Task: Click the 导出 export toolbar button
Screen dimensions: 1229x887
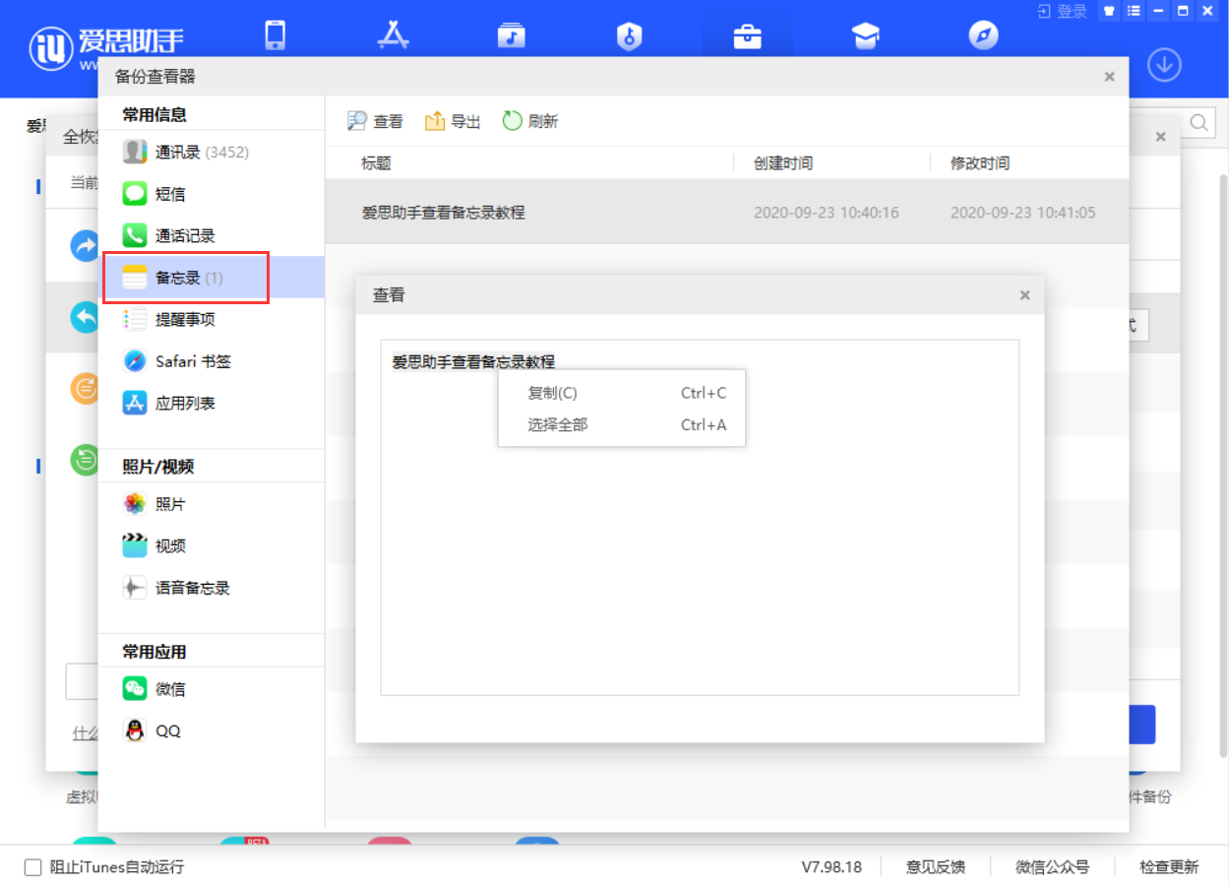Action: [453, 121]
